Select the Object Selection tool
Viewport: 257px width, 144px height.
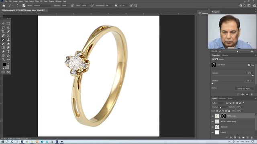point(8,28)
